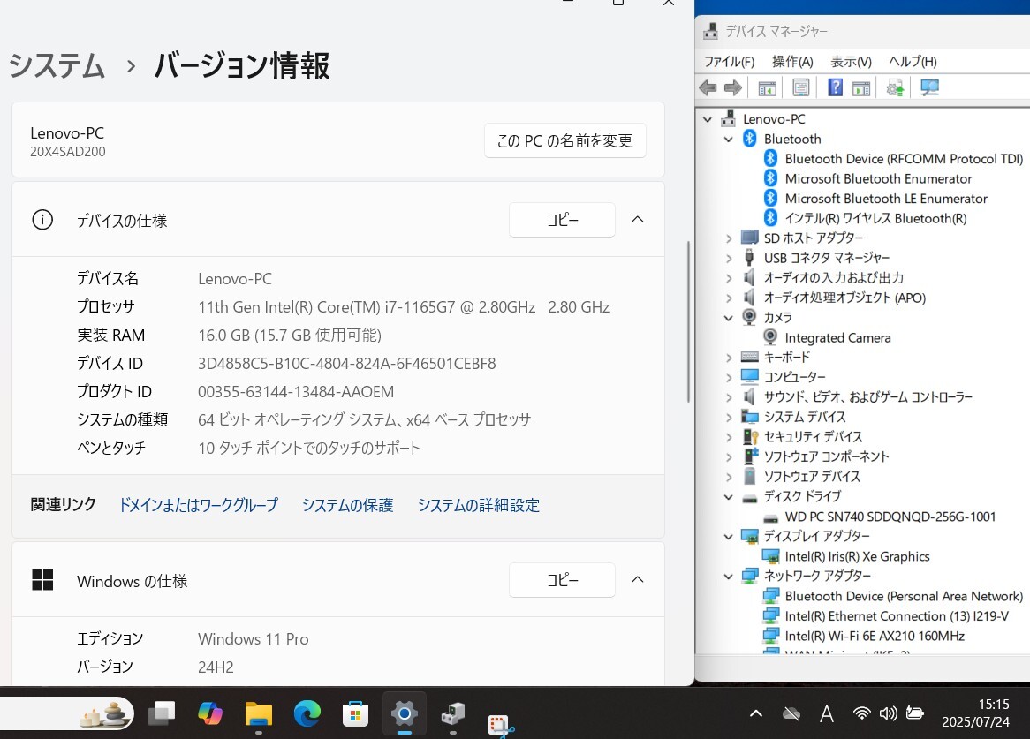Expand the セキュリティ デバイス category
This screenshot has height=739, width=1030.
(729, 437)
